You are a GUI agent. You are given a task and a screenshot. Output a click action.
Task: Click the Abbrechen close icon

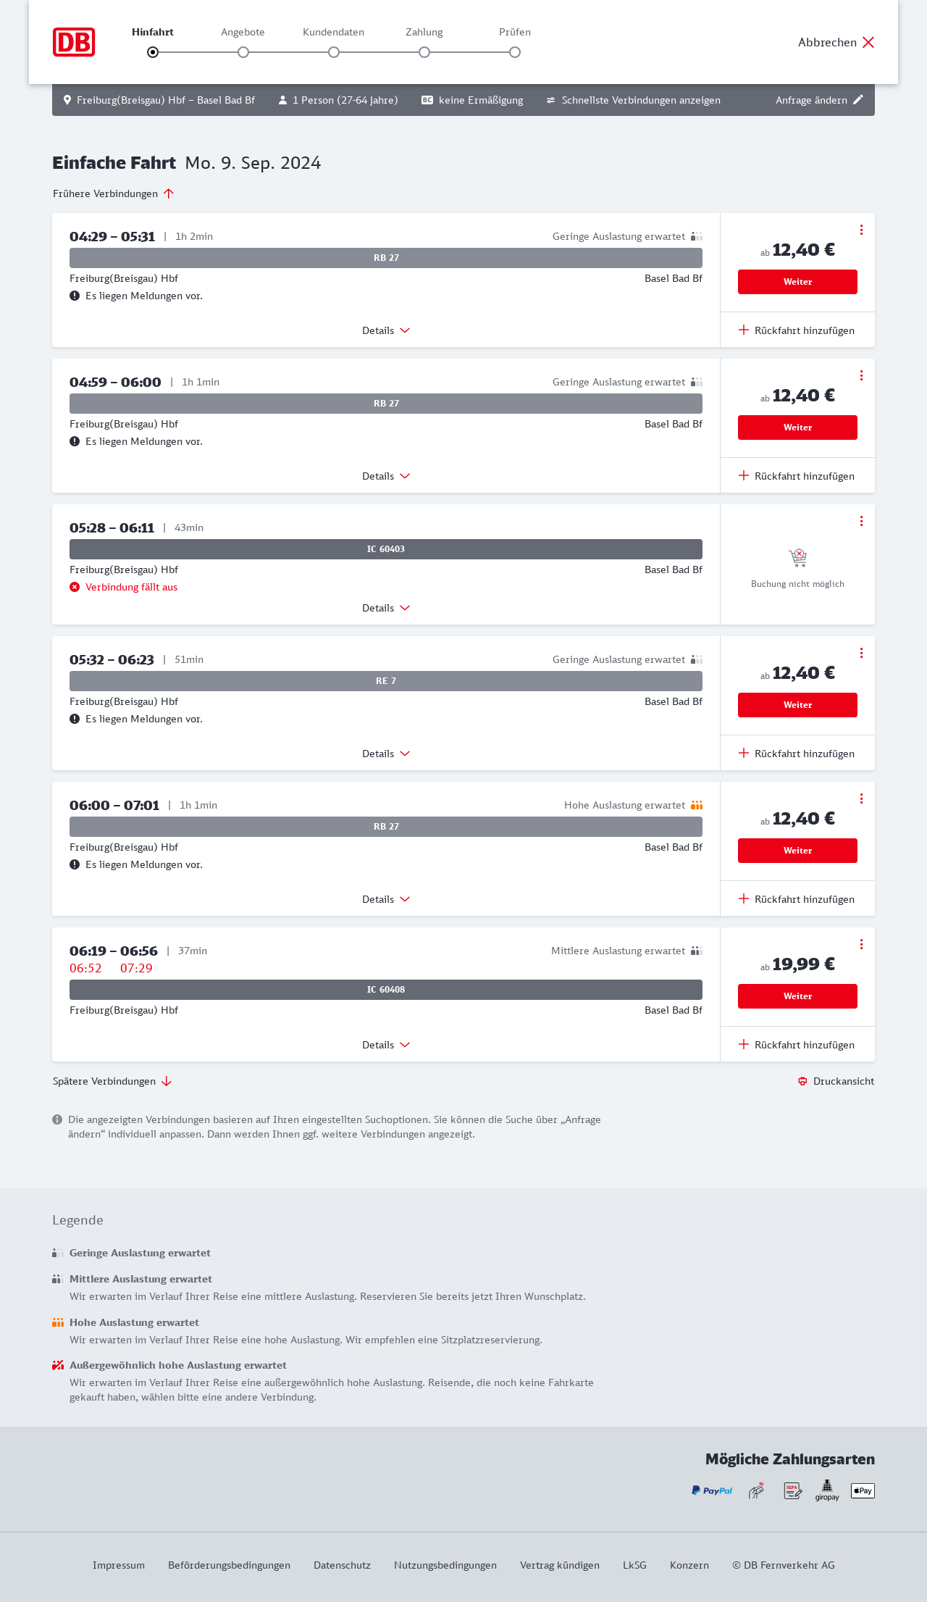(x=868, y=42)
